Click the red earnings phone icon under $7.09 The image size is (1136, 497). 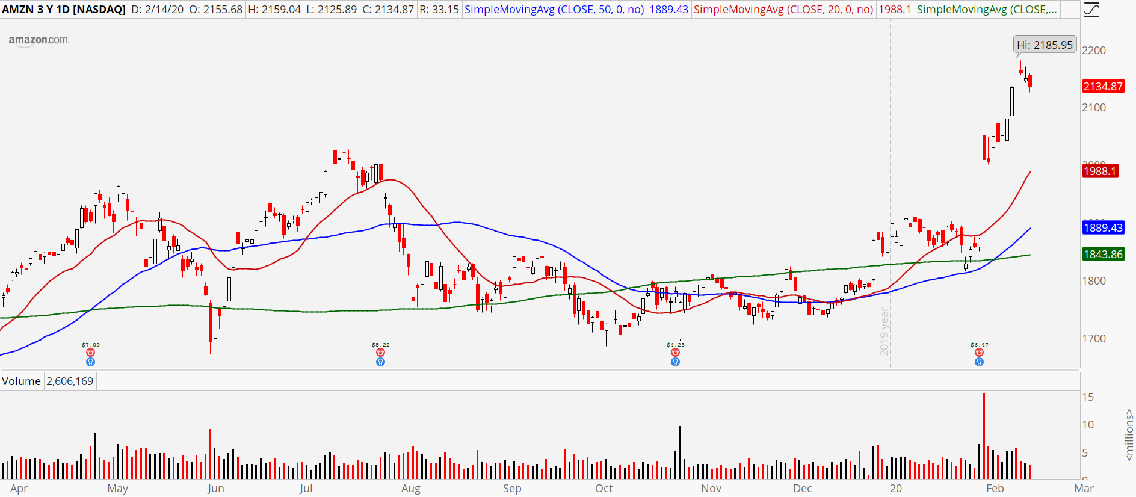pyautogui.click(x=90, y=353)
